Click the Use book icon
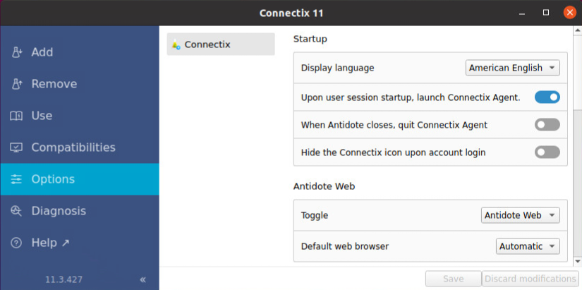 tap(17, 116)
